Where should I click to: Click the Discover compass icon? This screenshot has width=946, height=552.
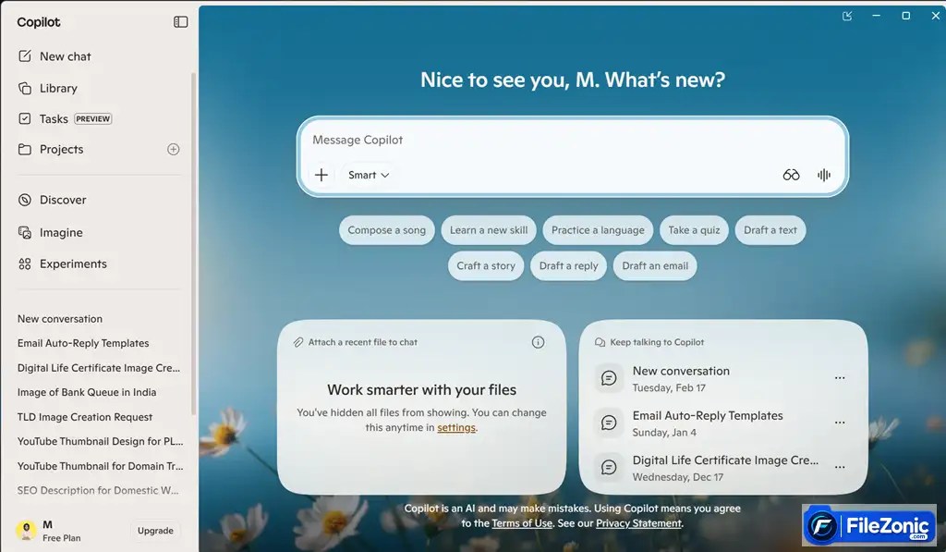point(25,200)
